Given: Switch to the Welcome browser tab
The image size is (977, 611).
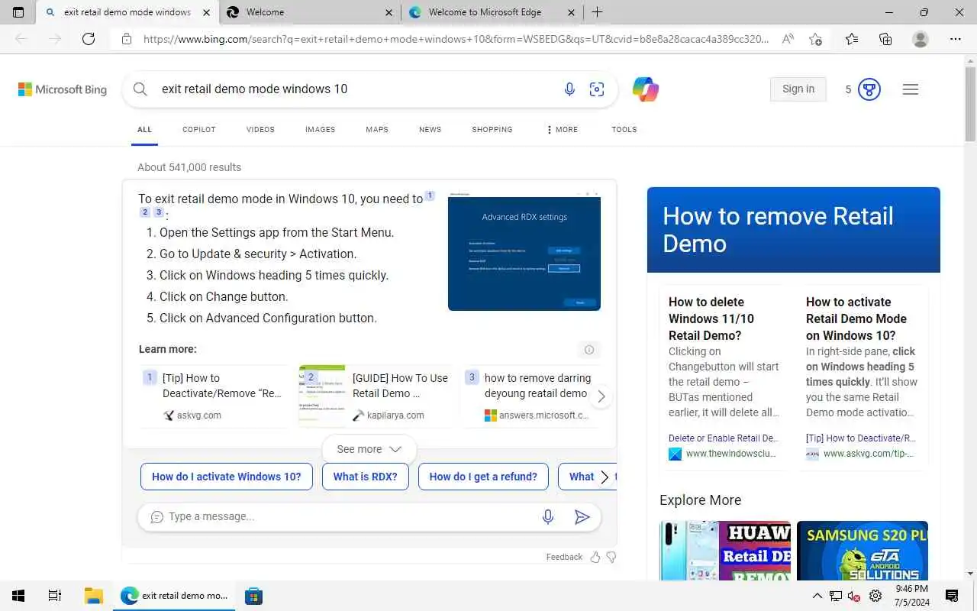Looking at the screenshot, I should tap(309, 12).
